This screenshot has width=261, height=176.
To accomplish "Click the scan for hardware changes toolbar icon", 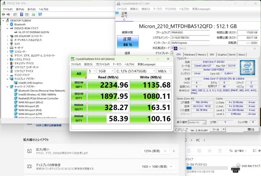I will pyautogui.click(x=40, y=14).
